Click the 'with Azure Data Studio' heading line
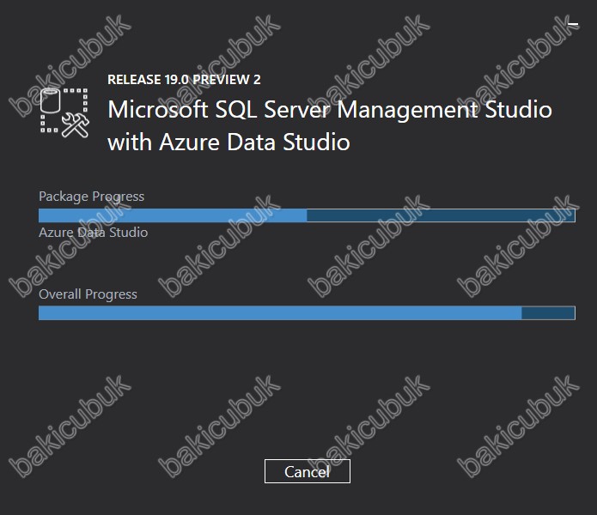The height and width of the screenshot is (515, 597). click(228, 142)
